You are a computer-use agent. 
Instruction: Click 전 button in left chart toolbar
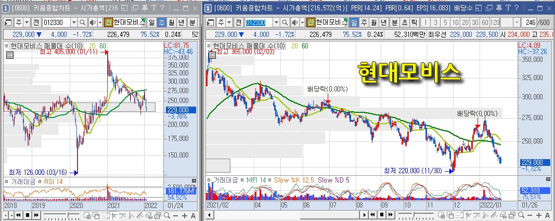(36, 23)
